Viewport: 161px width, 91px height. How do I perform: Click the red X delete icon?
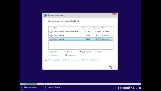click(x=66, y=52)
